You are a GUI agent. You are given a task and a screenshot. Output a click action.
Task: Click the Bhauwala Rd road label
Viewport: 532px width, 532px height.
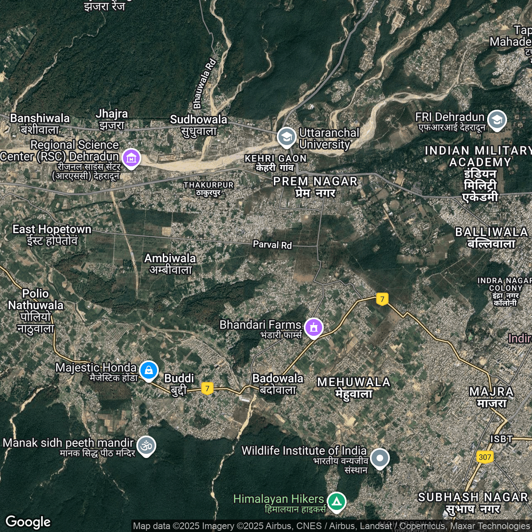click(204, 84)
